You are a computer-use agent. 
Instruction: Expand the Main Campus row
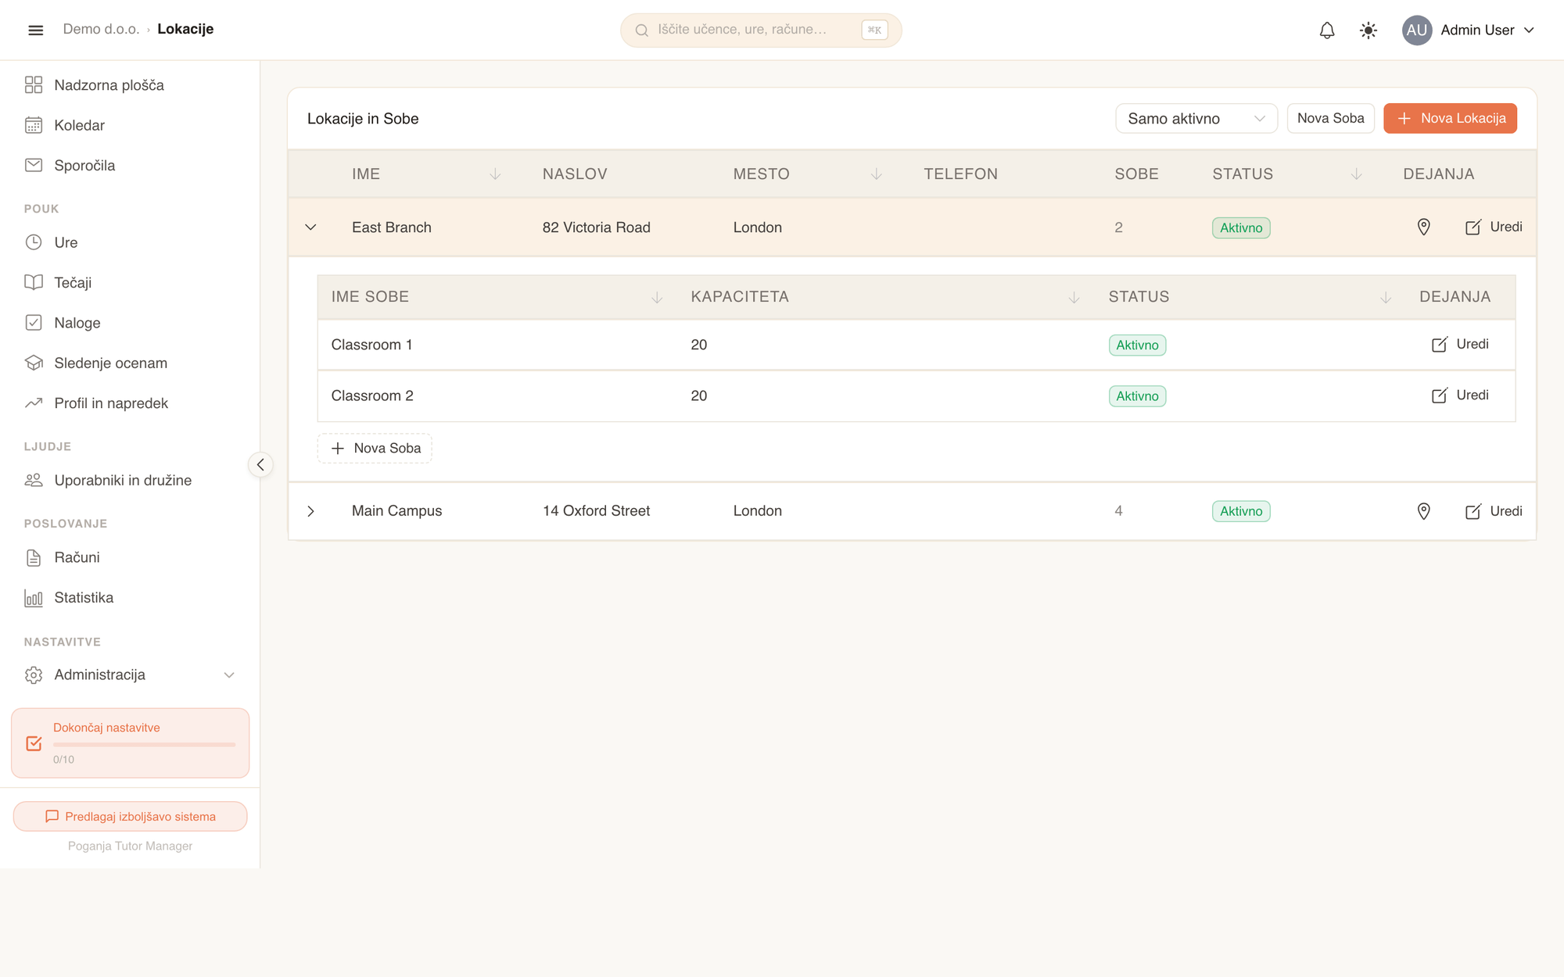(310, 511)
